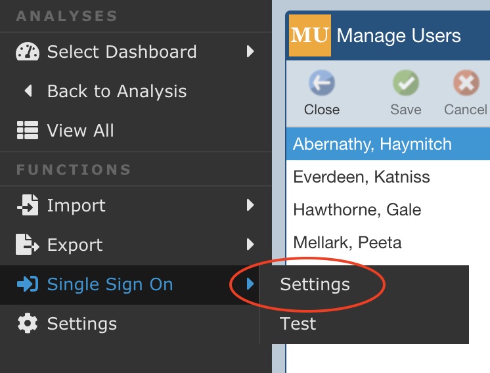Click the Export file icon
This screenshot has width=490, height=373.
(x=28, y=244)
